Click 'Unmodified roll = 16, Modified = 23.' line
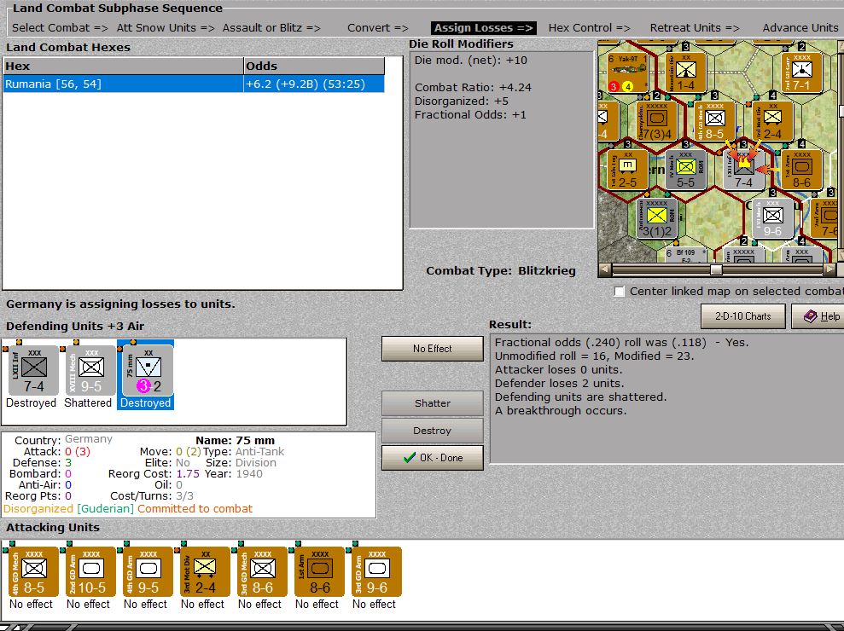Image resolution: width=844 pixels, height=631 pixels. (x=594, y=356)
